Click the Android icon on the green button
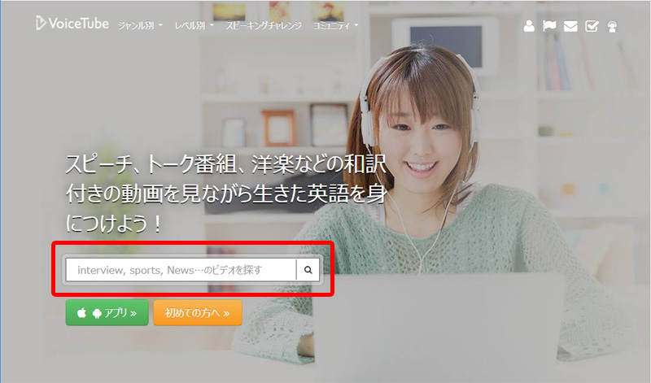651x383 pixels. [x=97, y=312]
